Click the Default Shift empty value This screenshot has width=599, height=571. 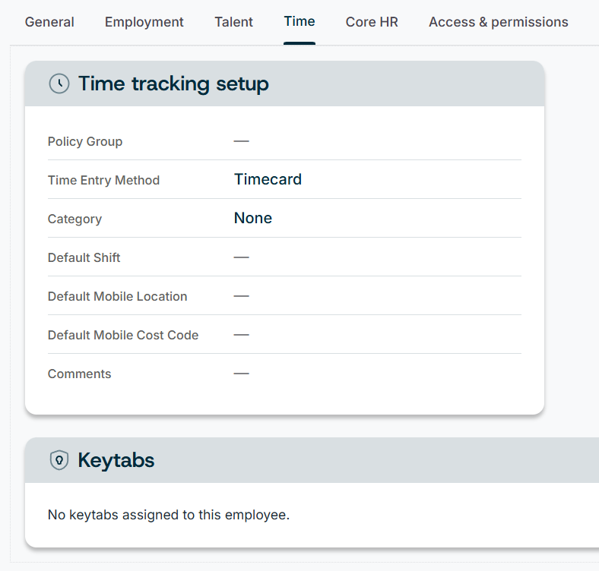[242, 257]
